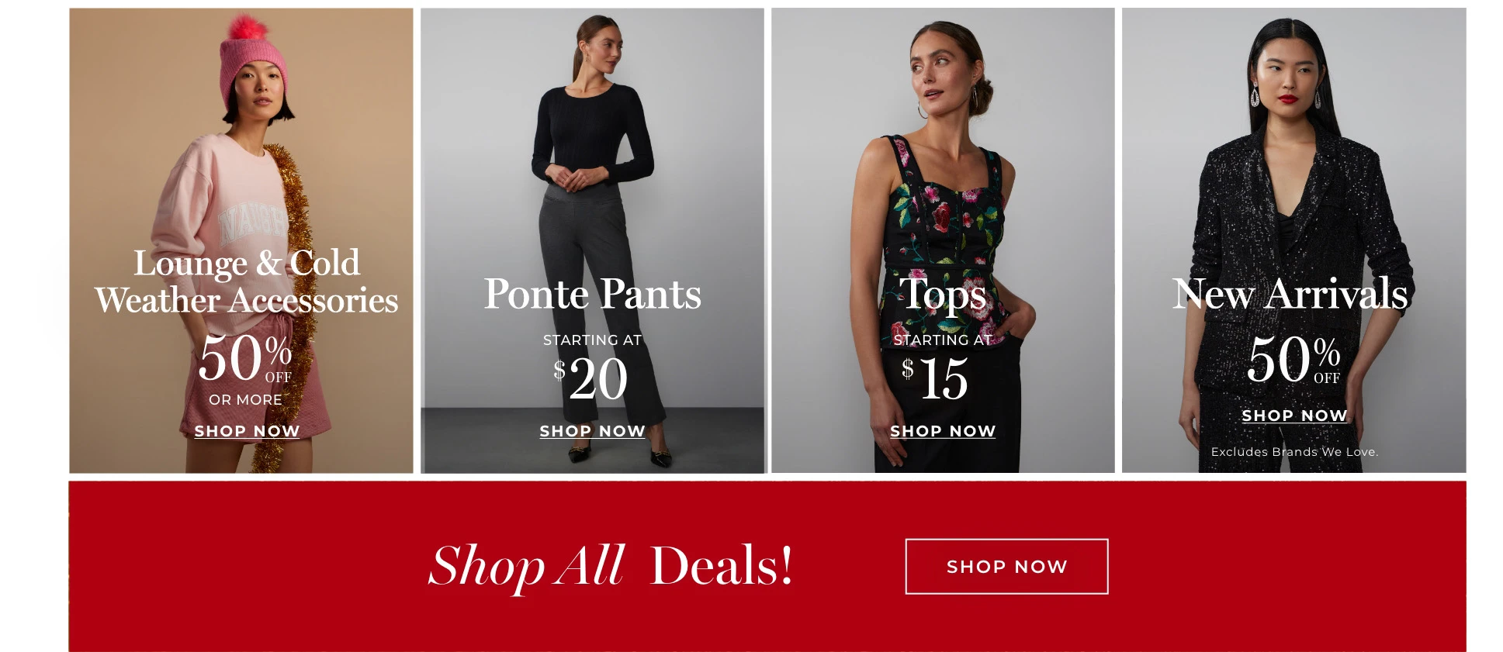Click Shop Now under Ponte Pants
Screen dimensions: 1503x652
(592, 431)
